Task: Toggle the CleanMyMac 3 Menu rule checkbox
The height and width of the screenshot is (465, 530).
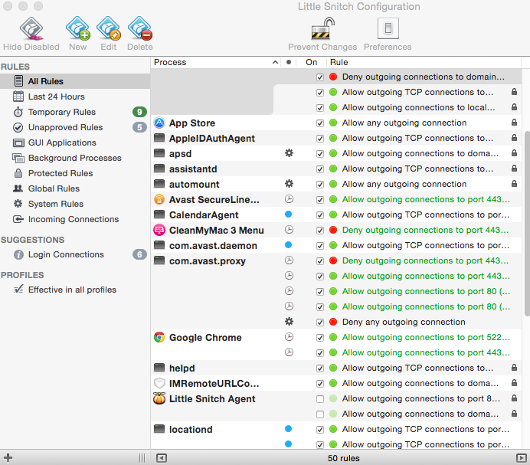Action: 320,231
